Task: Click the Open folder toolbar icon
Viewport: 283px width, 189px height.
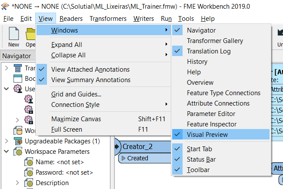Action: (30, 34)
